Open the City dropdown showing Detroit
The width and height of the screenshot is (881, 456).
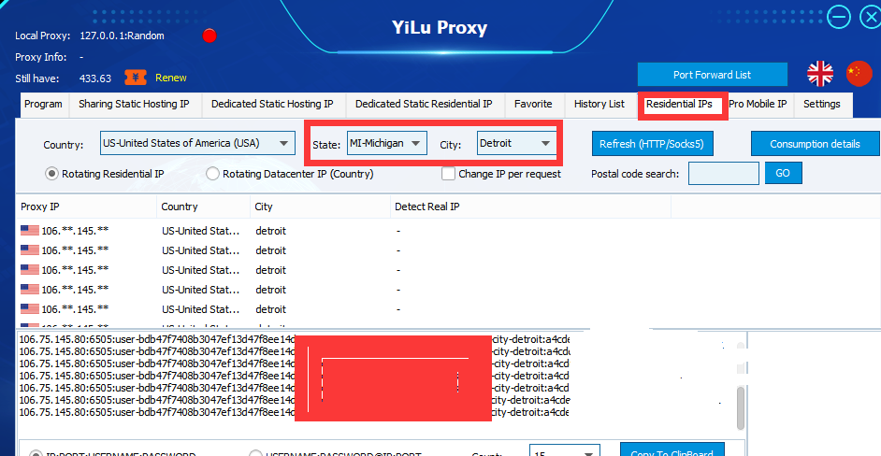tap(517, 143)
